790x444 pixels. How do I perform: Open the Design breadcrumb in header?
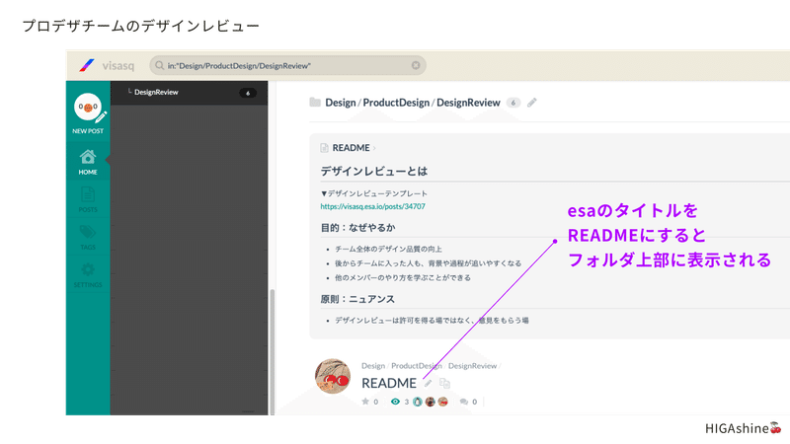(x=341, y=103)
